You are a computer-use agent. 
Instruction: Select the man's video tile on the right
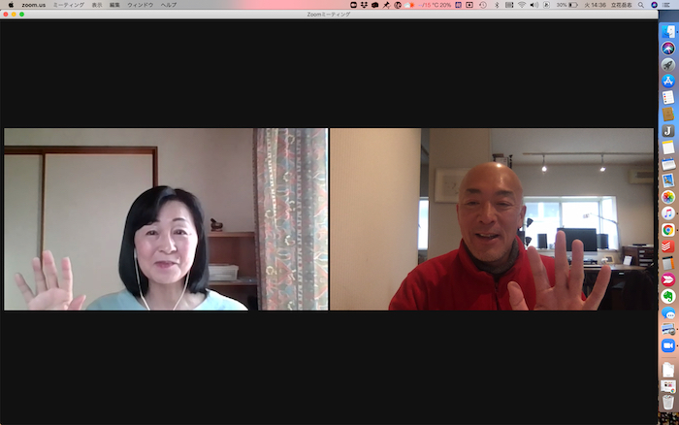pos(492,219)
